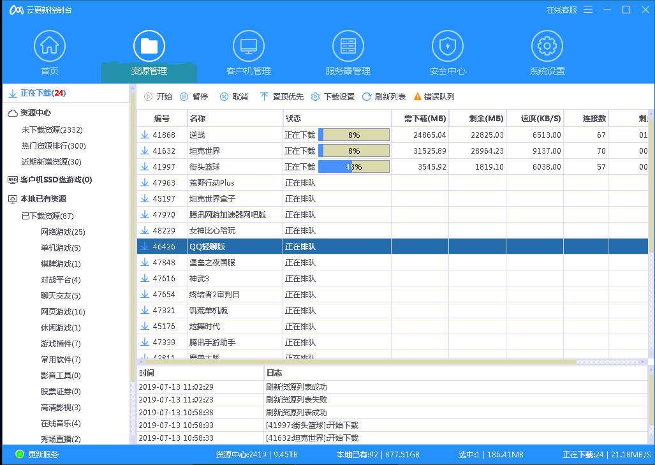The image size is (655, 465).
Task: Select the 终结者2审判日 row
Action: (x=392, y=295)
